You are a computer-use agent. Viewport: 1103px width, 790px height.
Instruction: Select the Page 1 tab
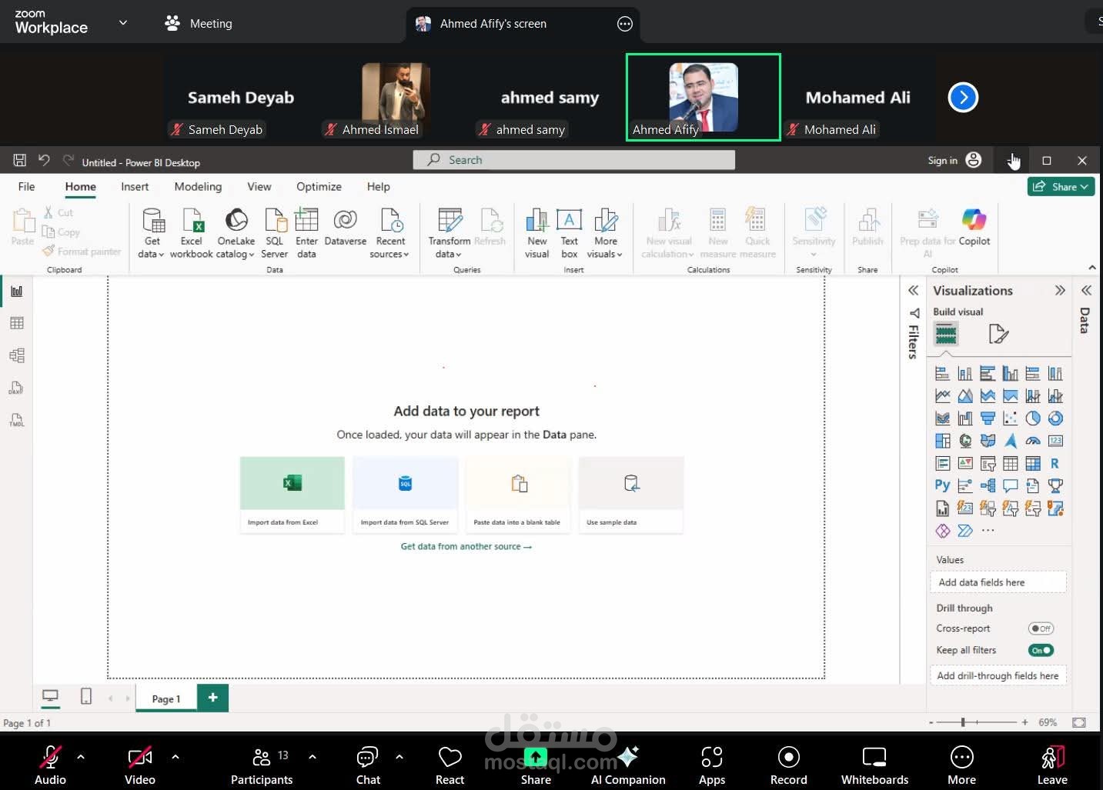click(166, 698)
